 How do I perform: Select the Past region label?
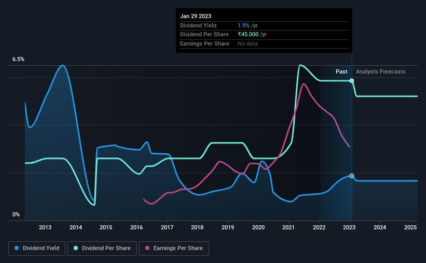coord(341,71)
